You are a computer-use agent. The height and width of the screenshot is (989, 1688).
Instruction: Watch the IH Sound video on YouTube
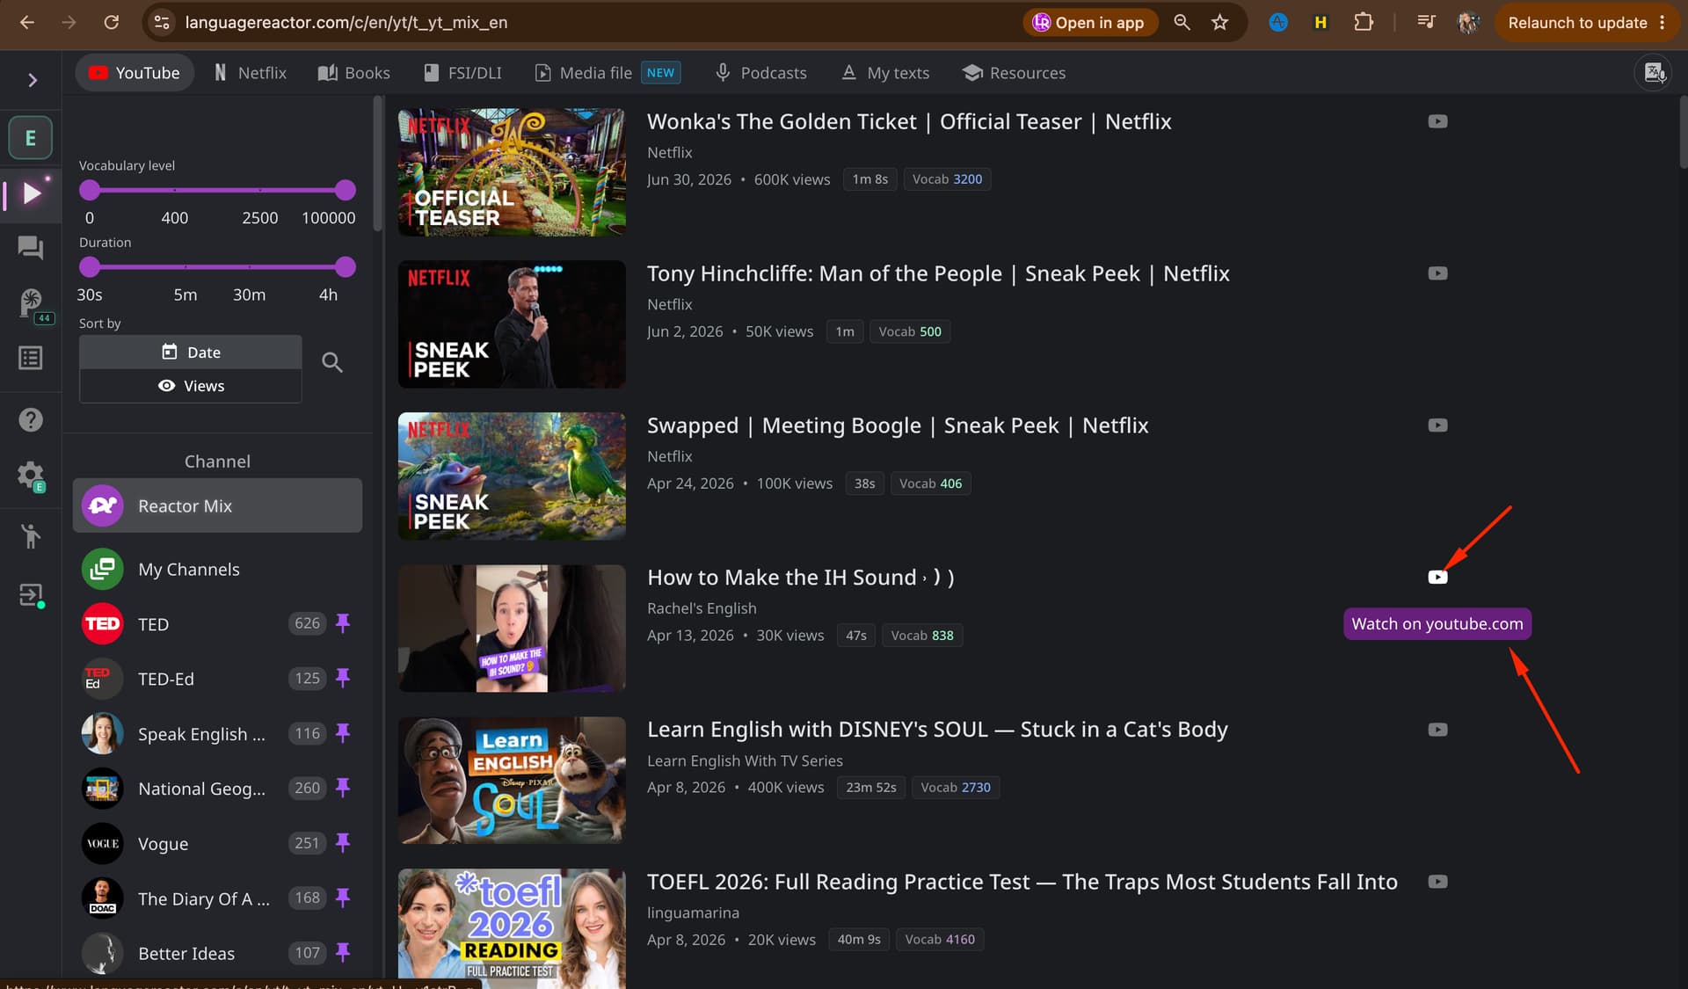click(1437, 578)
